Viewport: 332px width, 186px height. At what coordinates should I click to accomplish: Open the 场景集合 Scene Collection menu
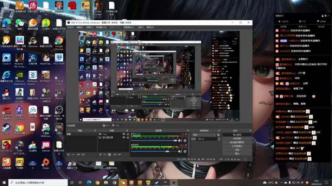click(x=129, y=27)
